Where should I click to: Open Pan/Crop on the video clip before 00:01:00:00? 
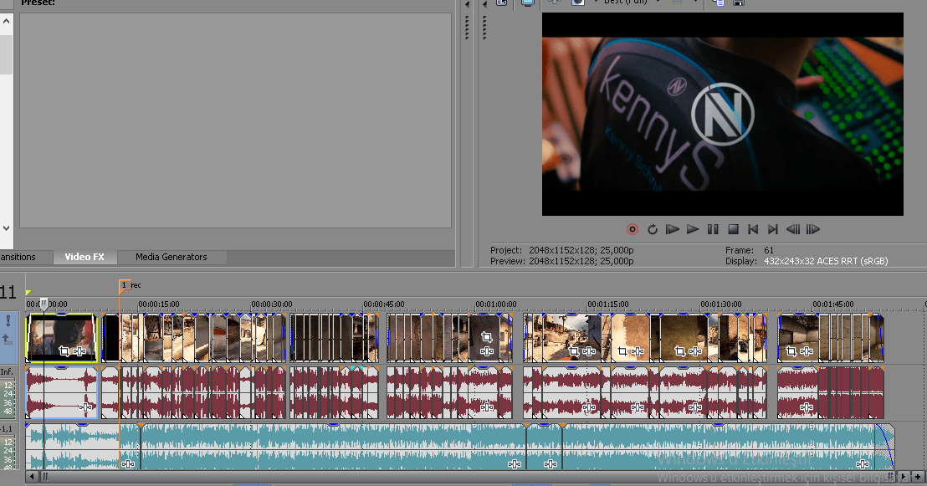487,337
